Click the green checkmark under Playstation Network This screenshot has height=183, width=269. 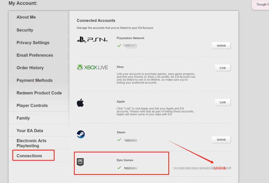[x=119, y=46]
